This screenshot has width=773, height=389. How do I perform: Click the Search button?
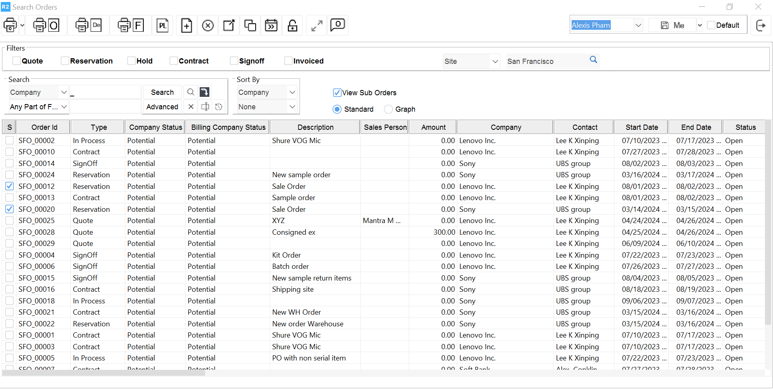(162, 92)
